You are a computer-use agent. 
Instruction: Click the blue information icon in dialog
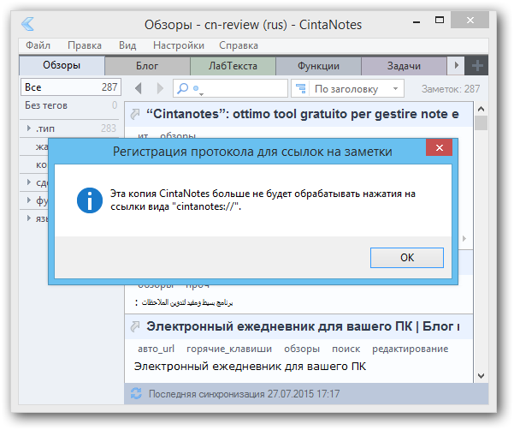tap(90, 200)
